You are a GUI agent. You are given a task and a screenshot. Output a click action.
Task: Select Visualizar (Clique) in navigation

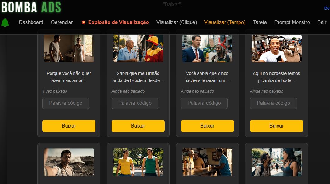(177, 22)
